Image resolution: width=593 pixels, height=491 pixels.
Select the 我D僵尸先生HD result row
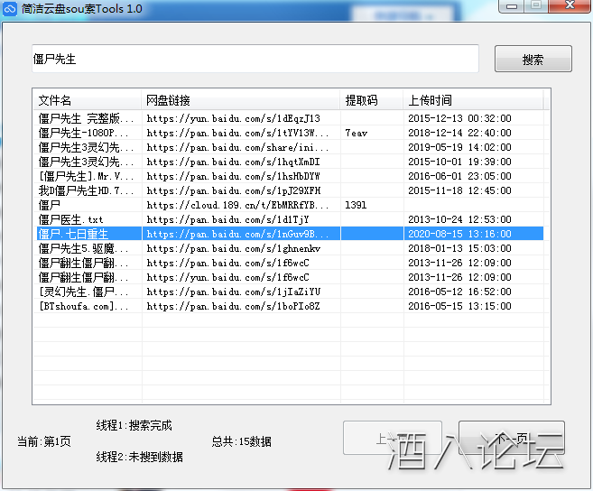click(86, 190)
